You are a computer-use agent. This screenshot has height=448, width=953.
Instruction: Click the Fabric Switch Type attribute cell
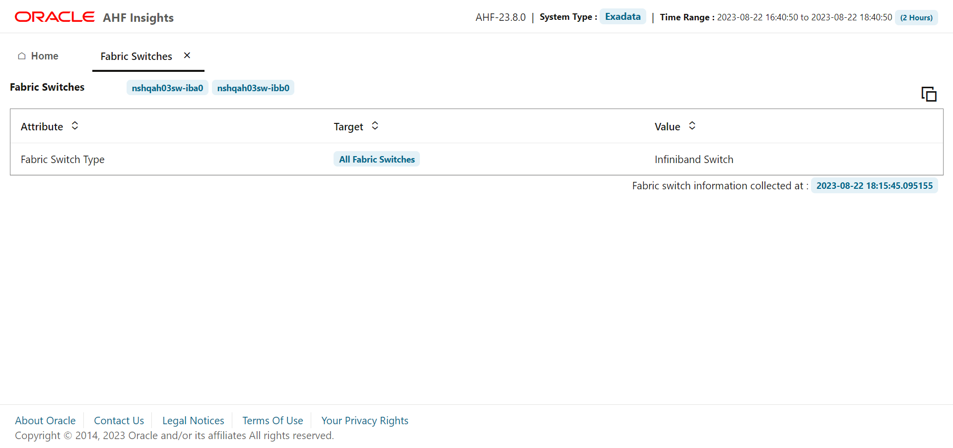(63, 159)
